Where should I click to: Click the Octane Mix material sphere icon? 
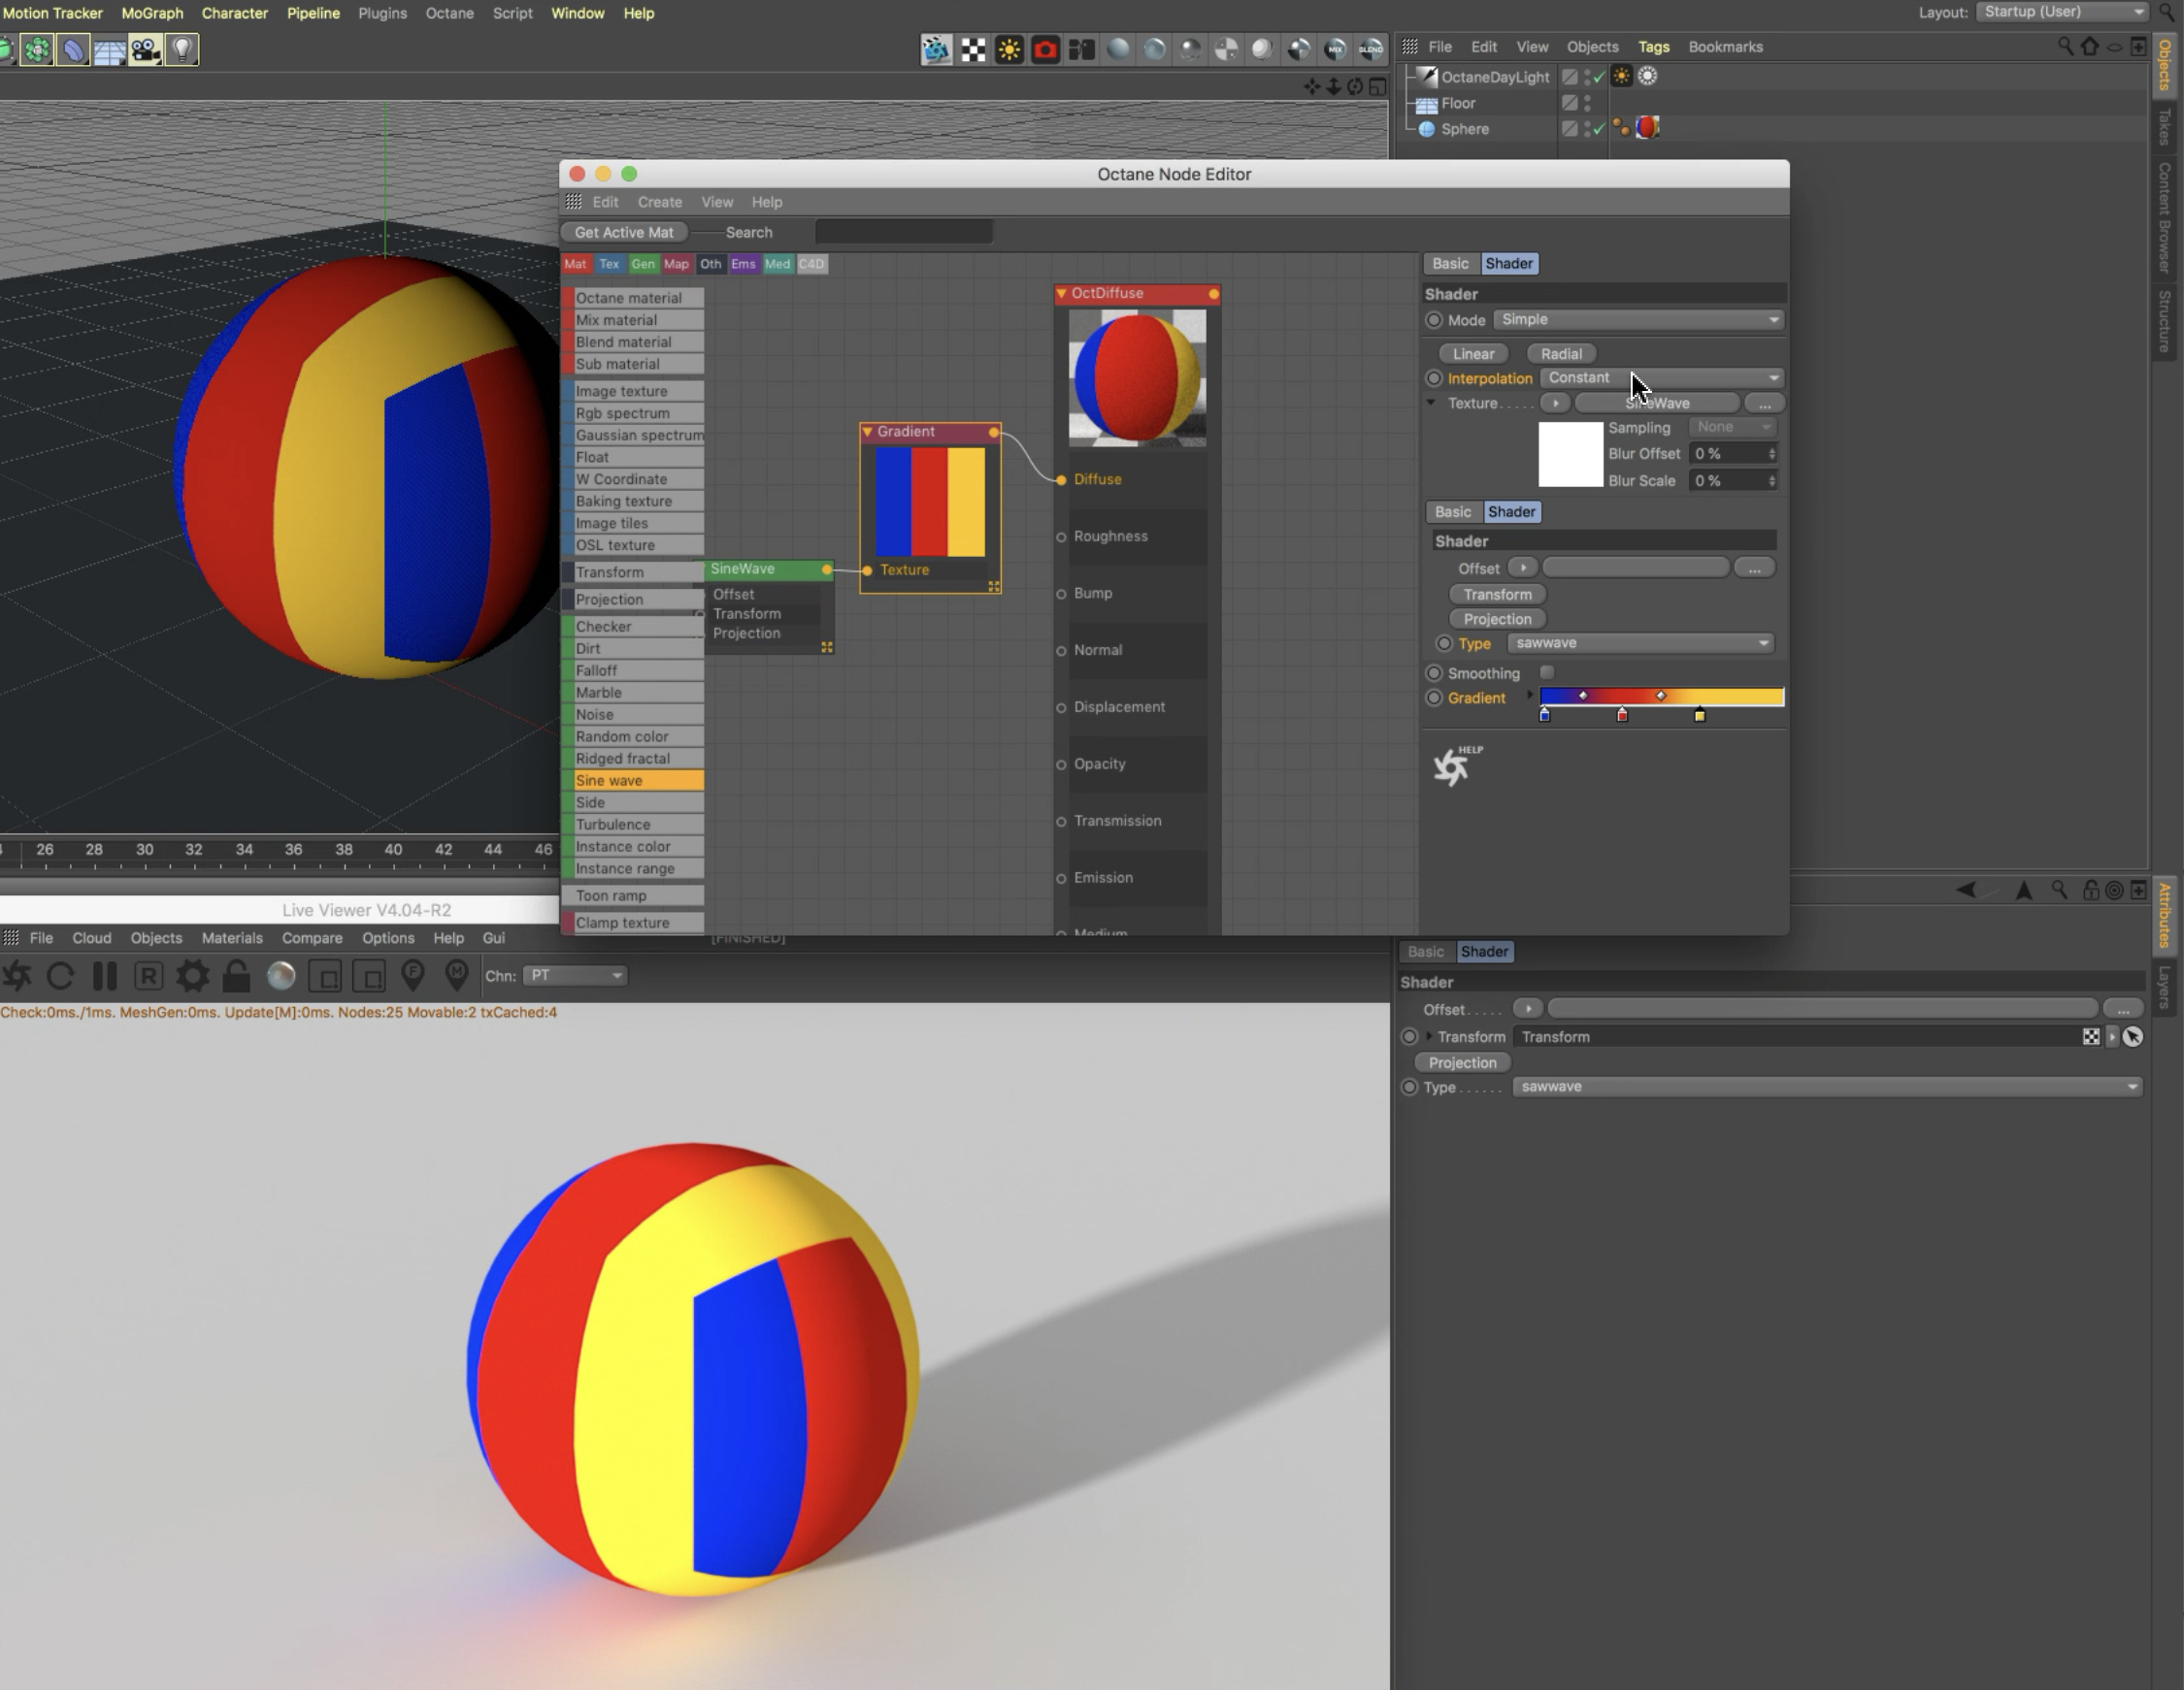coord(1335,49)
